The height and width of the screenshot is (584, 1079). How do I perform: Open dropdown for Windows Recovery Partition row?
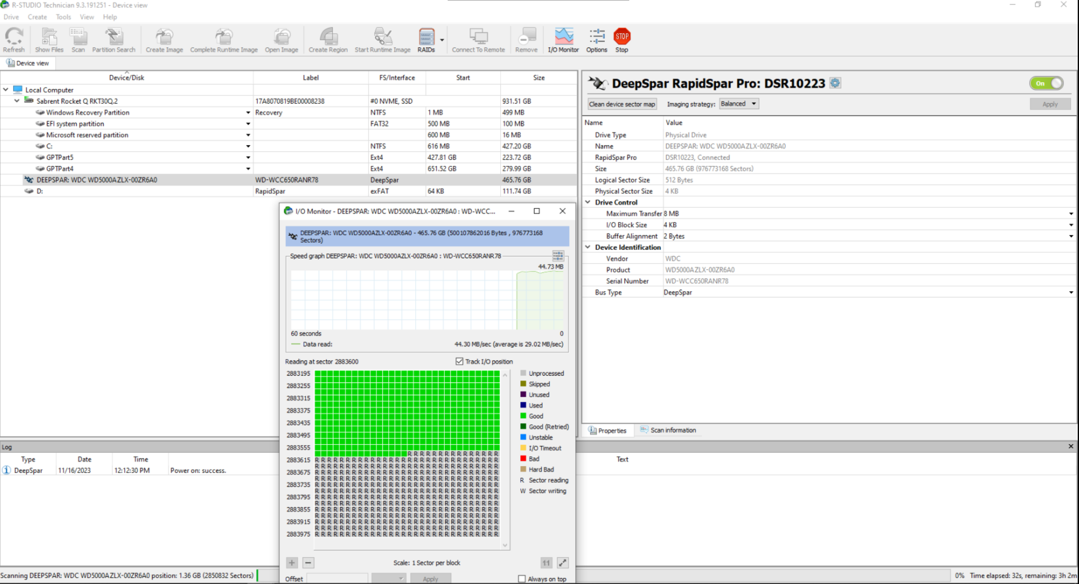248,112
